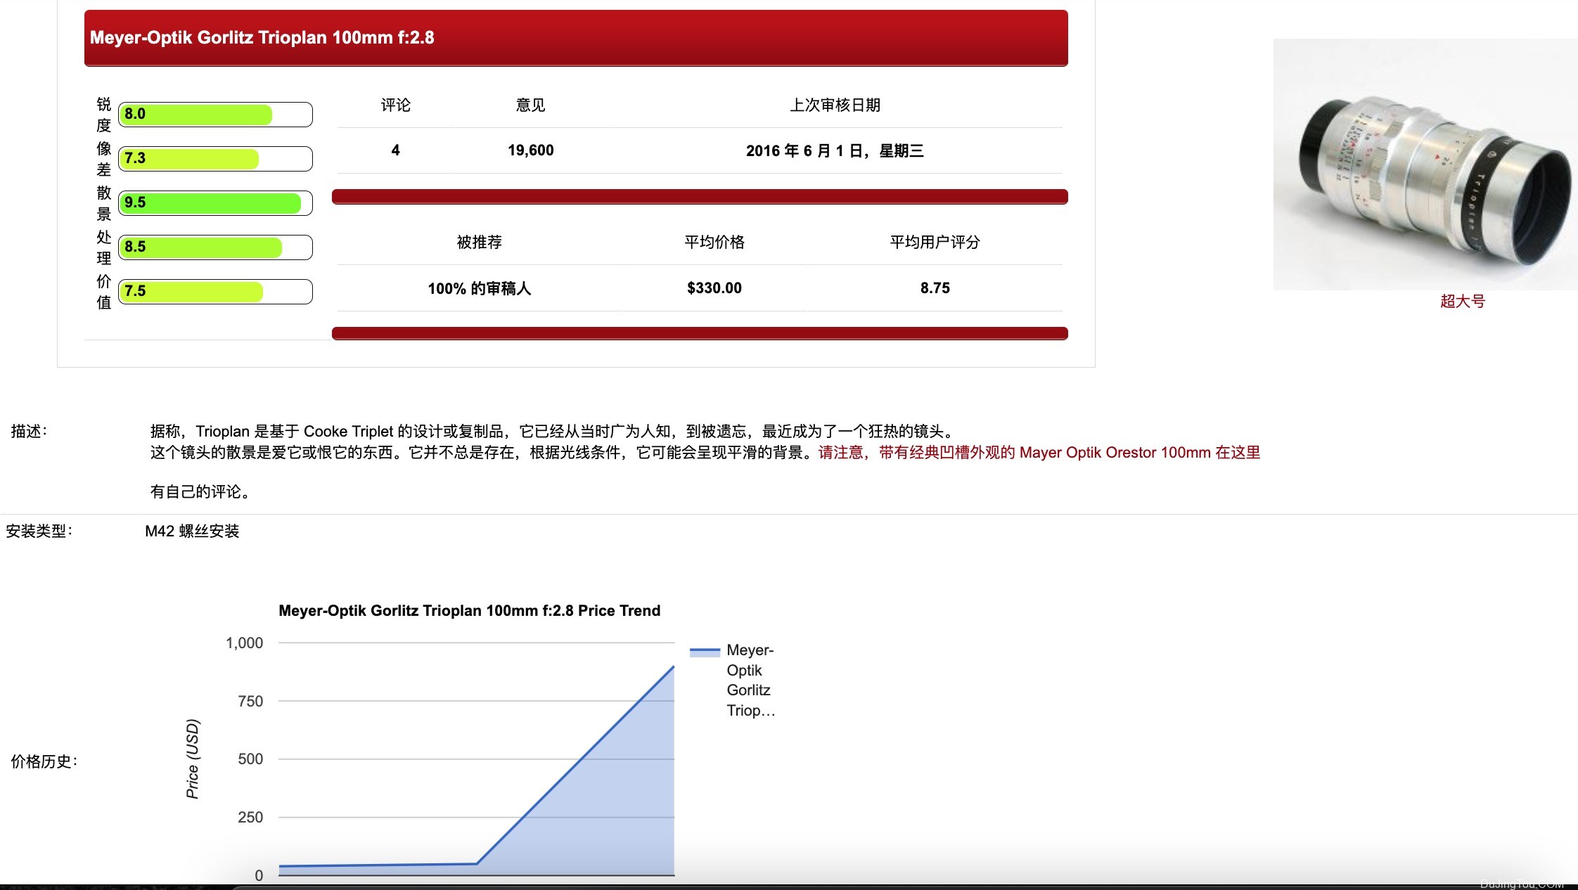
Task: Select the 像差 7.3 rating bar
Action: pos(215,159)
